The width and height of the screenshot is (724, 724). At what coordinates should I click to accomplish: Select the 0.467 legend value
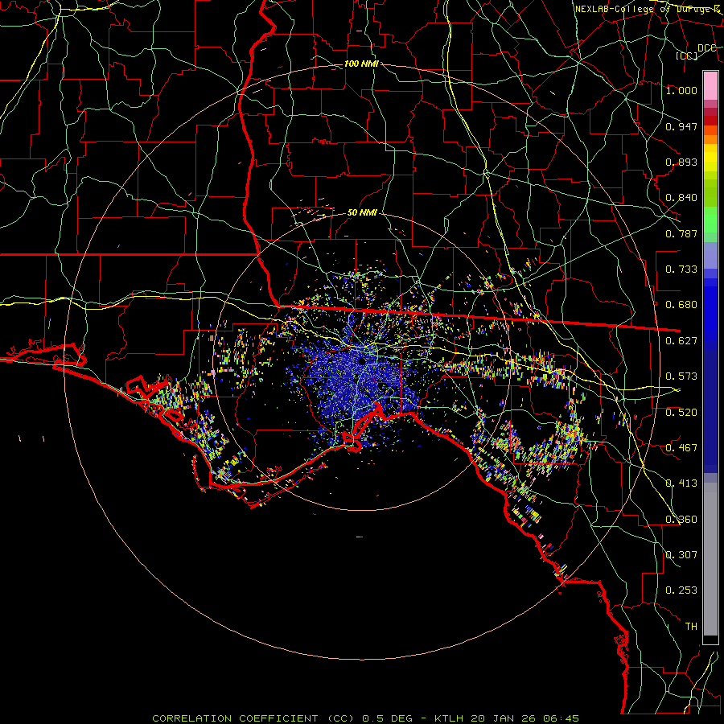pyautogui.click(x=681, y=448)
